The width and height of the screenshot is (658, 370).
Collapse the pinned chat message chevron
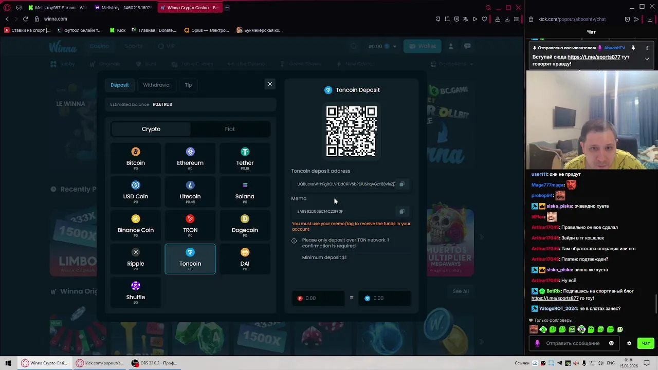647,59
